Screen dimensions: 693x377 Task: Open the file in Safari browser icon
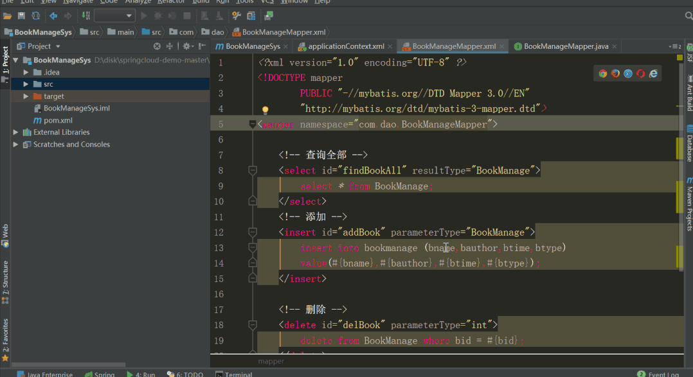[628, 74]
